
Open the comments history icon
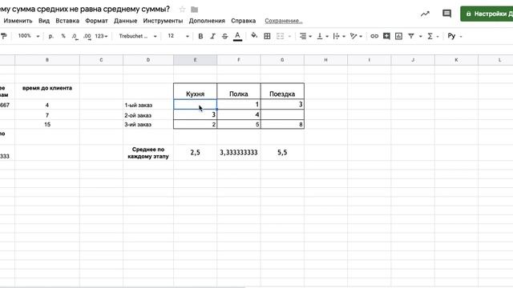point(446,14)
